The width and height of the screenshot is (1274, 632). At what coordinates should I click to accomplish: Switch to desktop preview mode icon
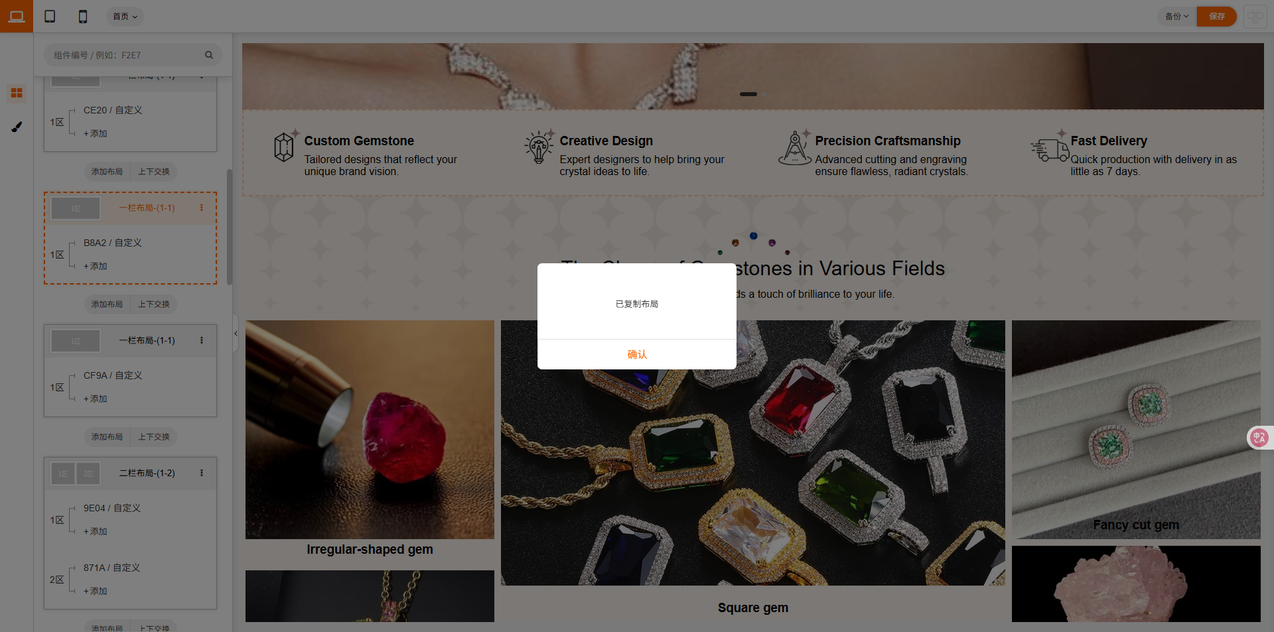coord(17,16)
